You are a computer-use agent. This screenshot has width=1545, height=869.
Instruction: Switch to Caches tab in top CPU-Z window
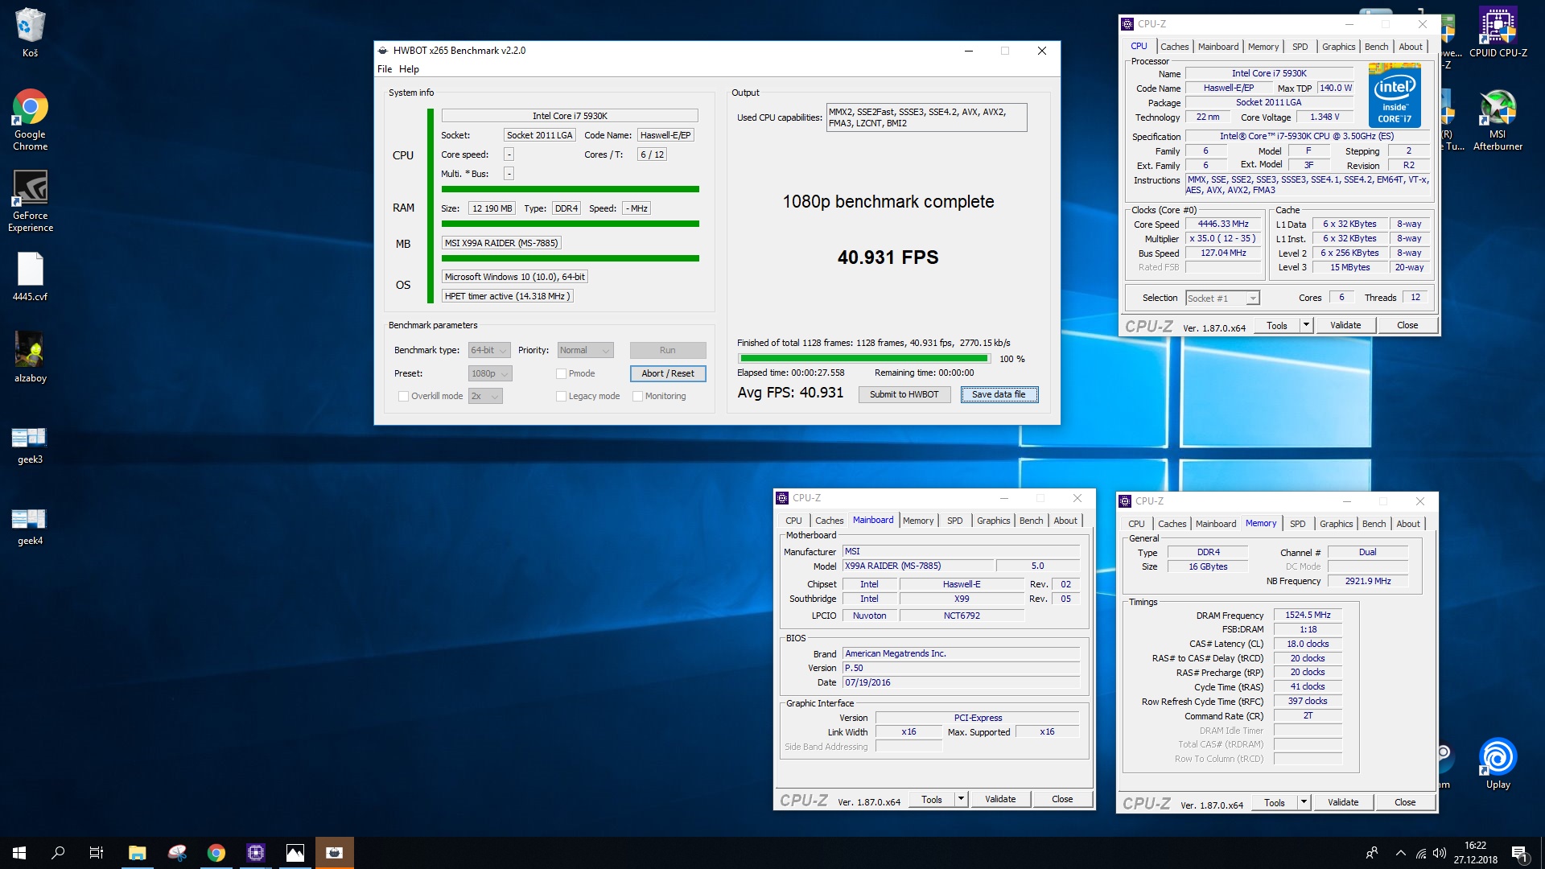point(1174,47)
